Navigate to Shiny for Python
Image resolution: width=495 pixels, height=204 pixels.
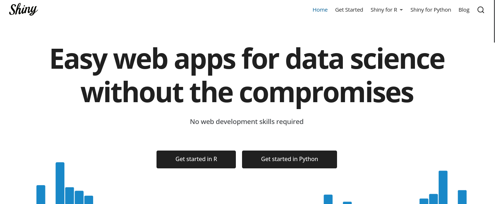coord(431,10)
